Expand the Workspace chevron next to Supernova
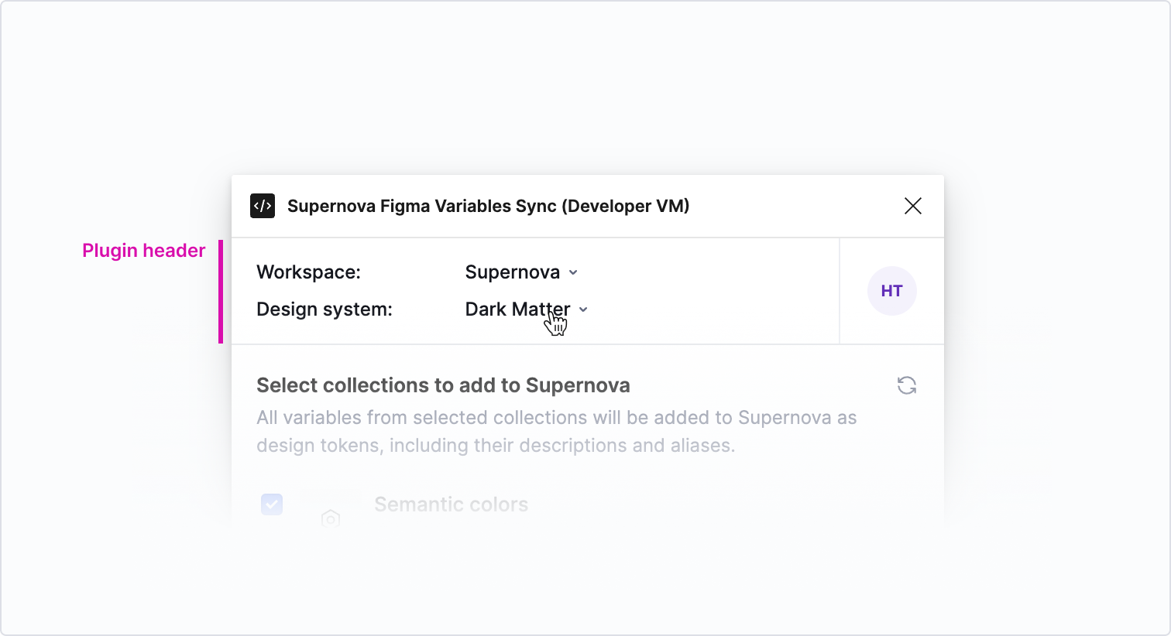This screenshot has height=636, width=1171. (x=573, y=272)
